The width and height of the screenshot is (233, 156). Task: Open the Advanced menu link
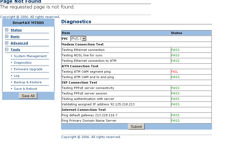pyautogui.click(x=19, y=43)
